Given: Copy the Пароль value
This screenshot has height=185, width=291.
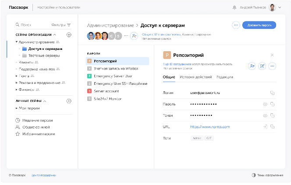Looking at the screenshot, I should [x=272, y=104].
